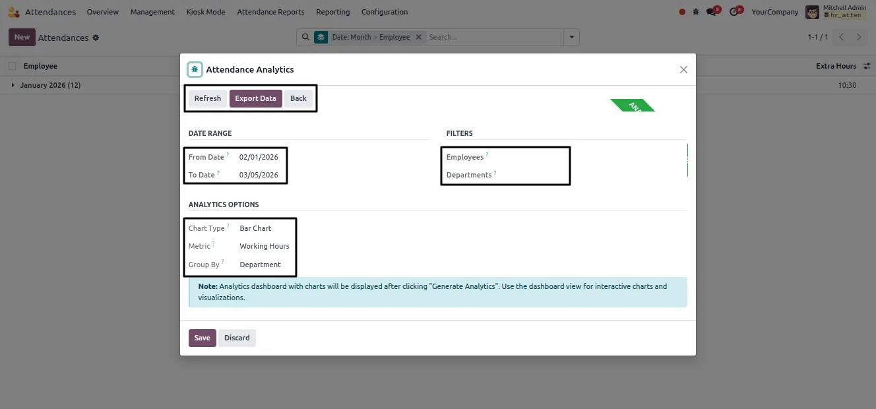Click the Extra Hours column header
The width and height of the screenshot is (876, 409).
point(836,66)
